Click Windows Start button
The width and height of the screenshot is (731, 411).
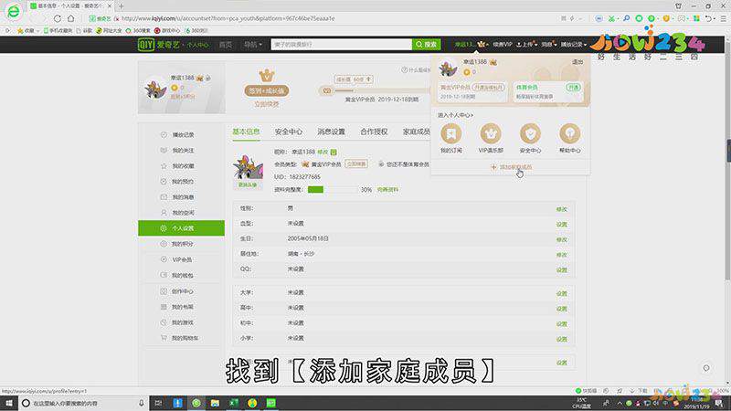(x=9, y=403)
